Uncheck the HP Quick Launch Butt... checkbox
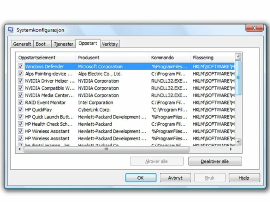 [21, 117]
